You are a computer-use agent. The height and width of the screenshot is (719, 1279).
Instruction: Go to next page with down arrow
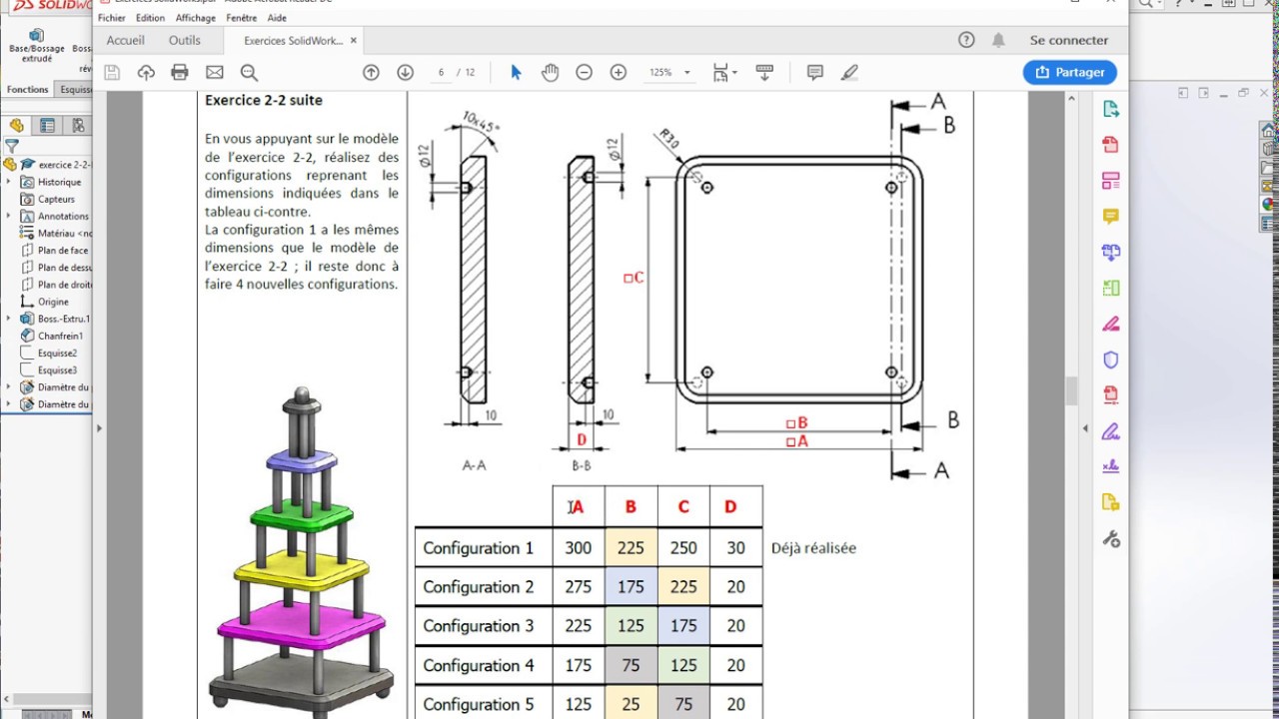405,72
